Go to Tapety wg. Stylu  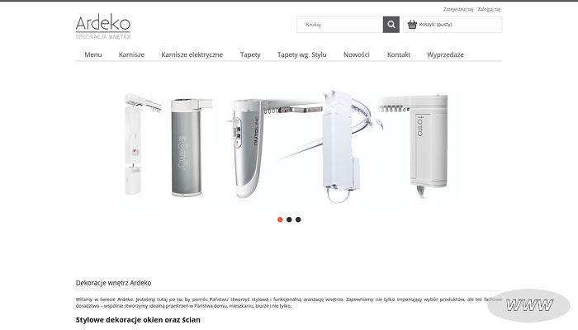coord(302,54)
